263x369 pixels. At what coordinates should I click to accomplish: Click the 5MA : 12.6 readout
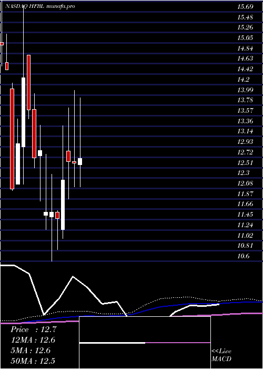pos(31,351)
